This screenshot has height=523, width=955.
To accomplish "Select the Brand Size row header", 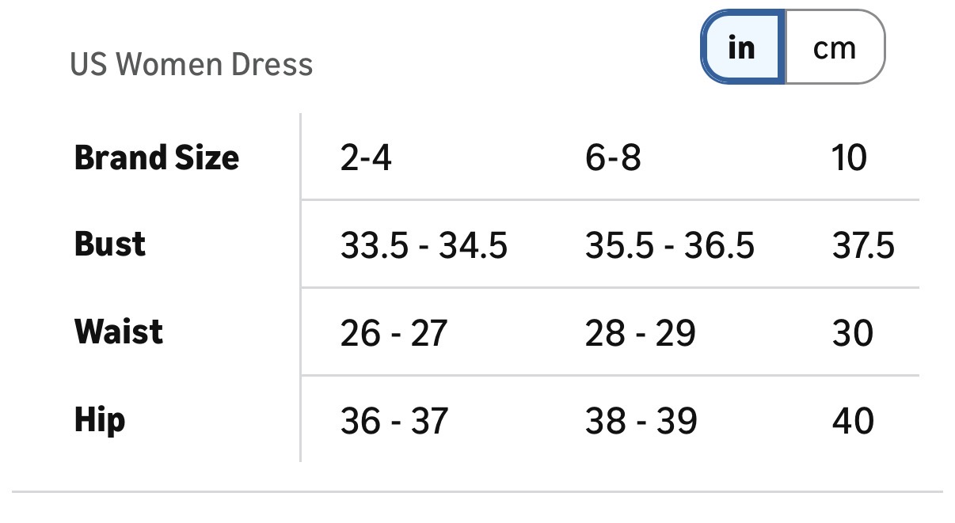I will tap(157, 157).
